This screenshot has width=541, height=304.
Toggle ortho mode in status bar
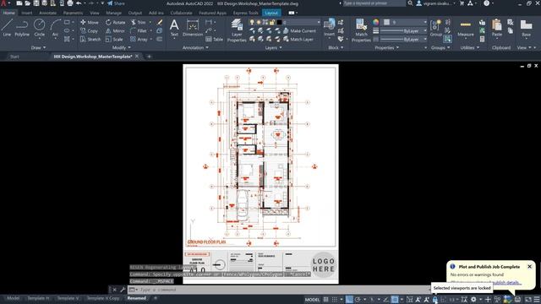349,300
